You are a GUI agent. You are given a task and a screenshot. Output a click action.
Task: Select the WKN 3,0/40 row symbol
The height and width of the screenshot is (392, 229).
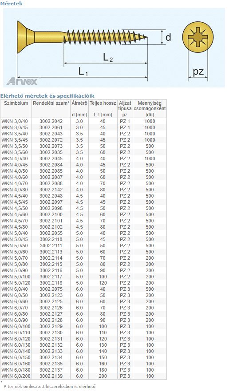click(15, 121)
